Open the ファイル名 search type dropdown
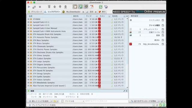Viewport: 192px width, 108px height. pos(83,101)
